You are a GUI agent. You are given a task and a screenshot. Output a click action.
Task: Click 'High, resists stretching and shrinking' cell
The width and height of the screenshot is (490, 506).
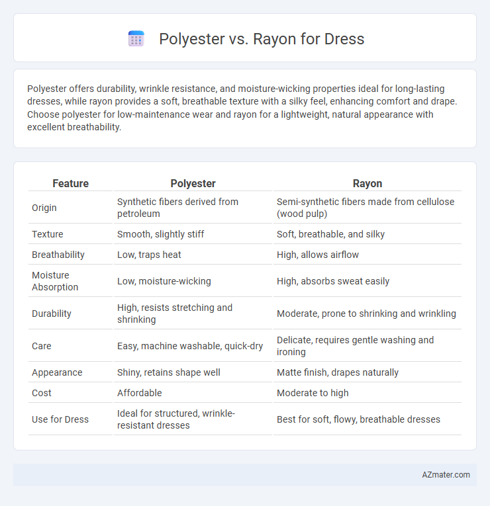(x=193, y=314)
